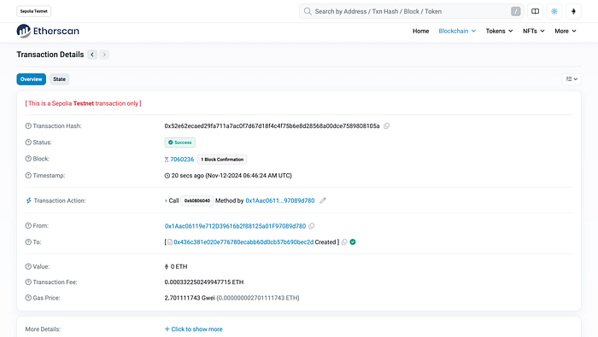This screenshot has width=598, height=337.
Task: Click the Etherscan logo
Action: (48, 31)
